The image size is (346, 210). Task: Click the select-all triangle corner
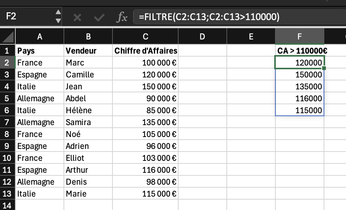click(8, 37)
